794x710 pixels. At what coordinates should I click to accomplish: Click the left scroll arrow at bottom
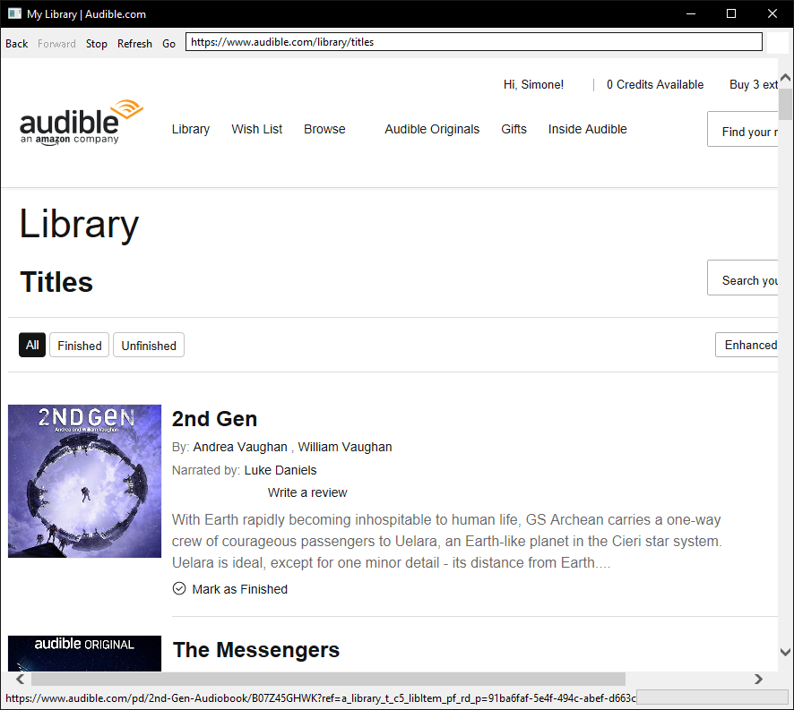pos(19,680)
